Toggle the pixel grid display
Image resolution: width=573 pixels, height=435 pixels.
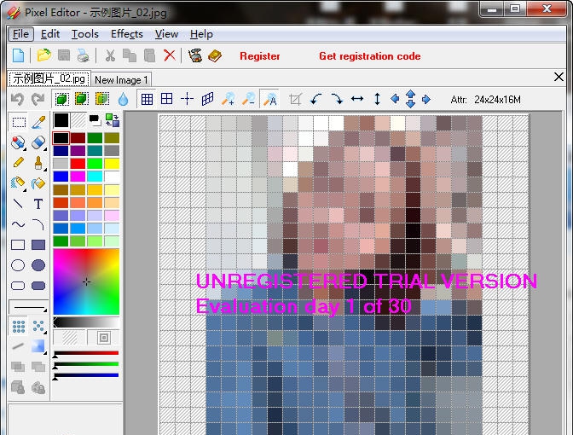point(147,99)
